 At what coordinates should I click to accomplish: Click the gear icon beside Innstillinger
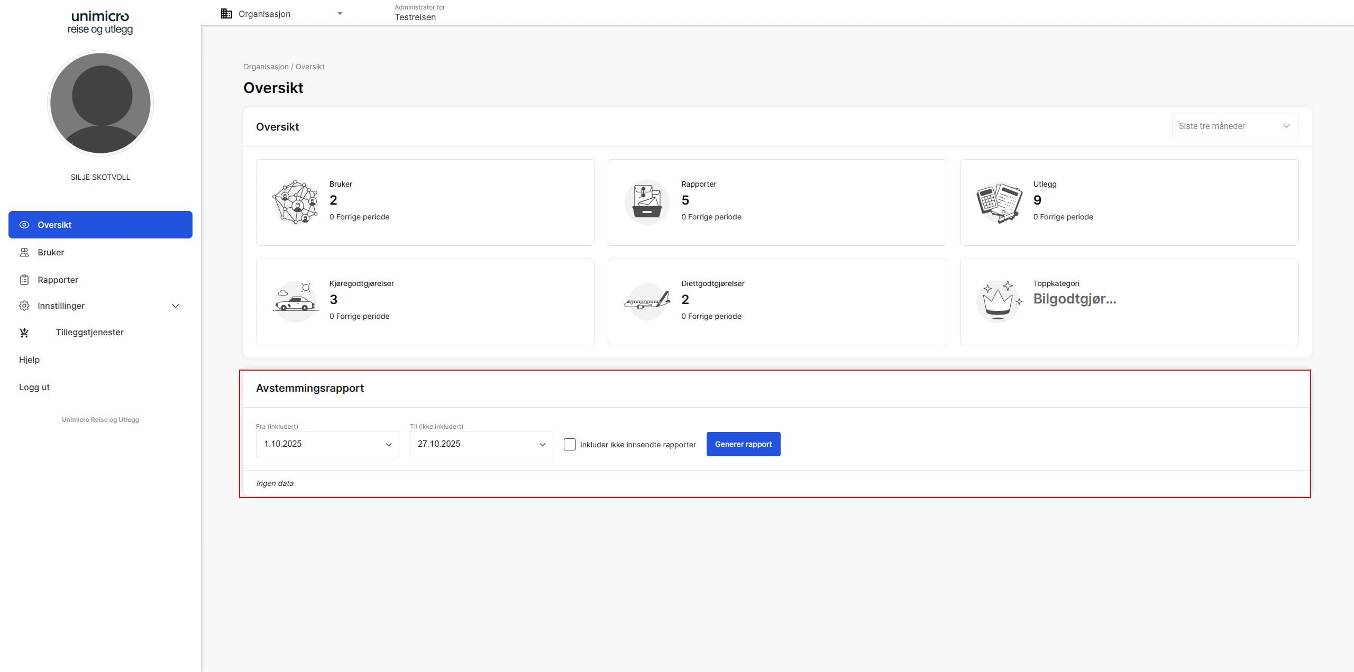pos(24,306)
